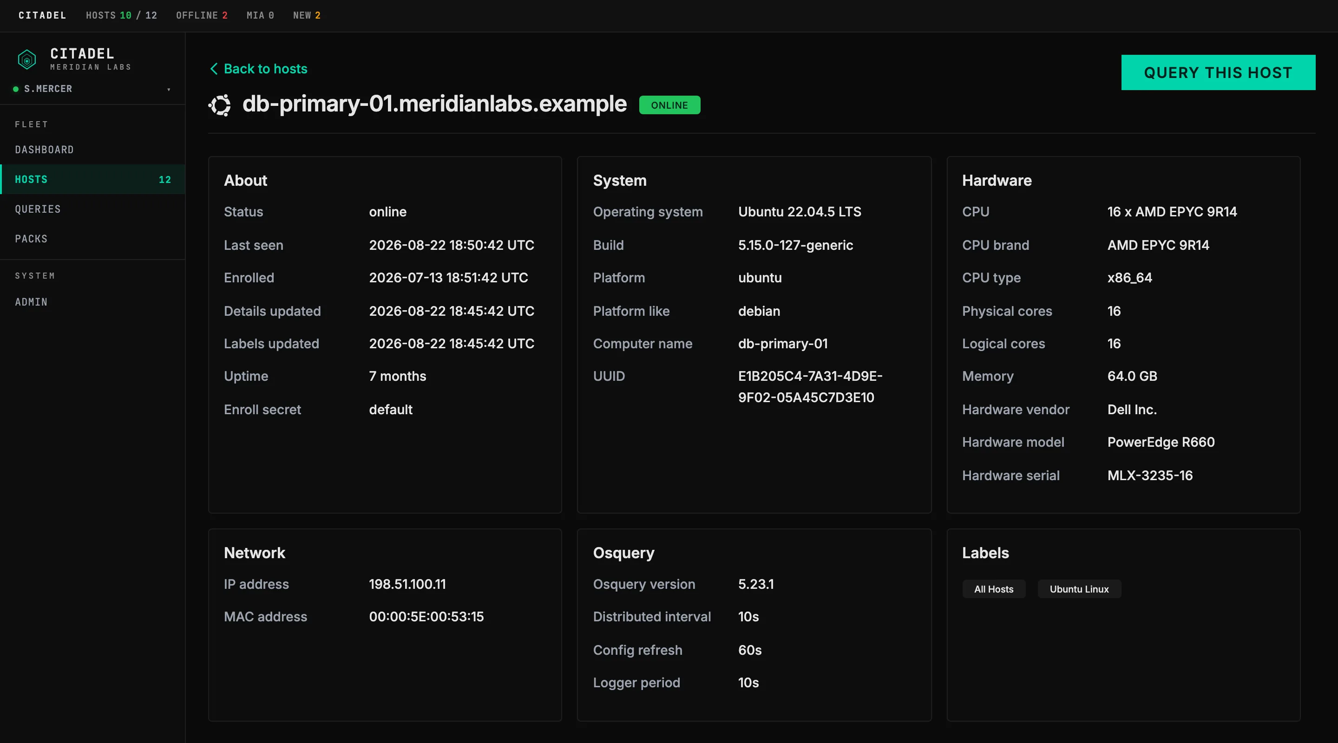
Task: Click MAC address value 00:00:5E:00:53:15
Action: (x=426, y=617)
